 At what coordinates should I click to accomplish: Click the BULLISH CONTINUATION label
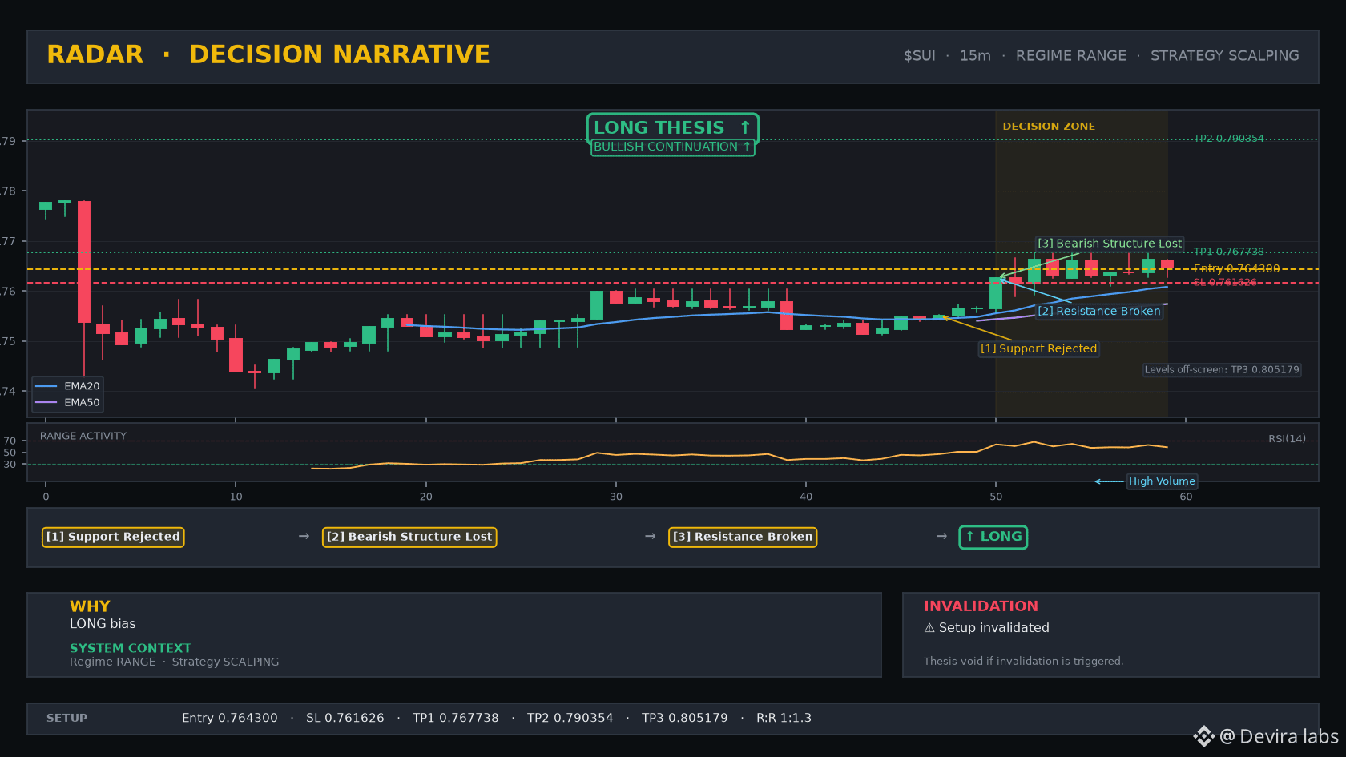point(673,147)
